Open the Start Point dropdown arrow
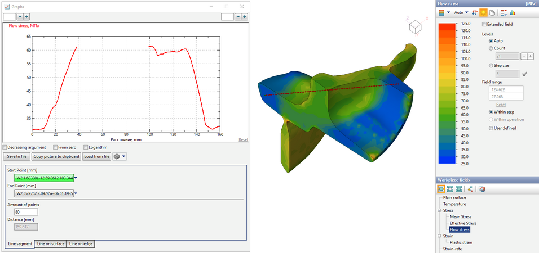 coord(76,178)
